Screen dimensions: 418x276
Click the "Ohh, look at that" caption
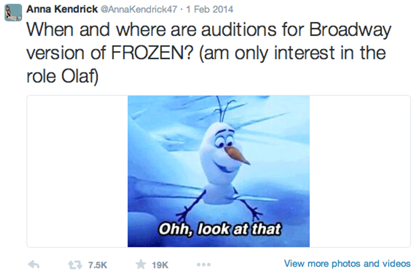coord(220,229)
